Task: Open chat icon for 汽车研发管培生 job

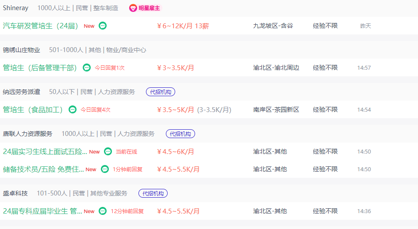Action: coord(103,26)
